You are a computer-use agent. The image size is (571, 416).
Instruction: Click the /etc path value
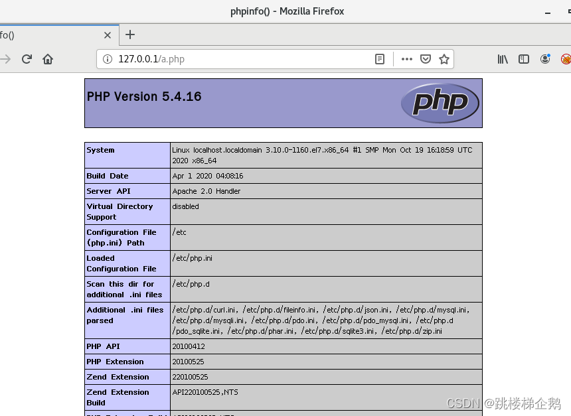point(179,232)
